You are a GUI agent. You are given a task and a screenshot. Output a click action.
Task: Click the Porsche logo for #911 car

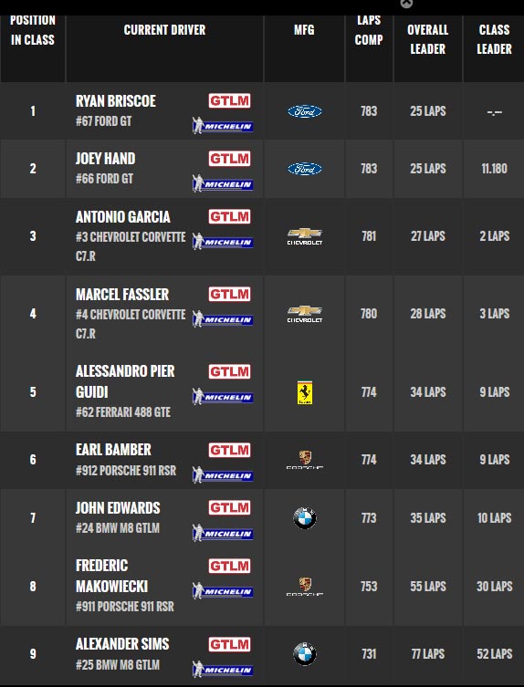coord(305,587)
